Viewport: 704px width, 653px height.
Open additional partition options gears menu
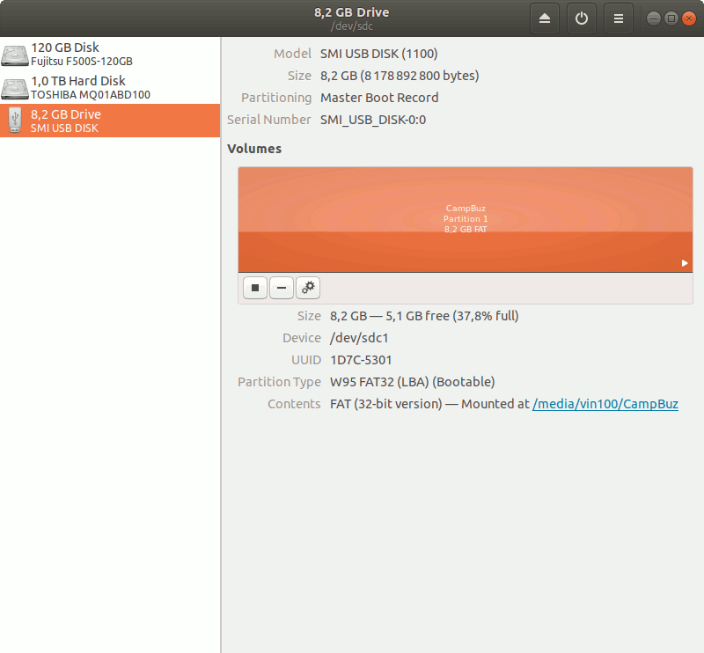[308, 287]
